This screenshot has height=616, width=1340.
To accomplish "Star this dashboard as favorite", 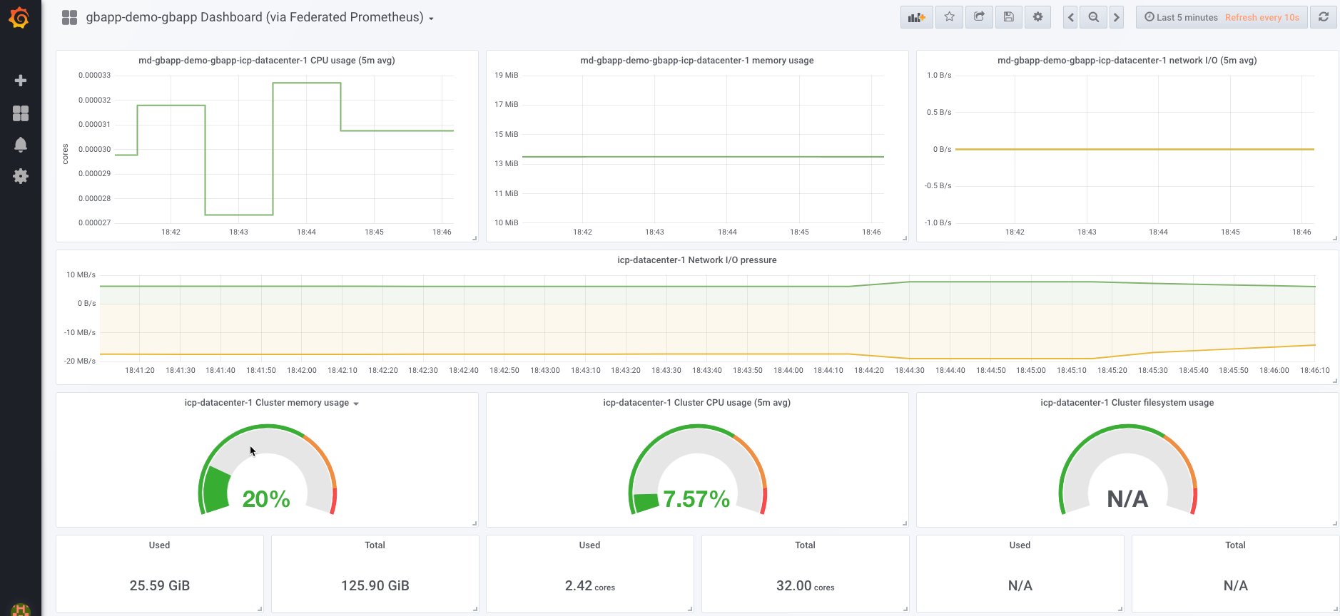I will point(949,17).
